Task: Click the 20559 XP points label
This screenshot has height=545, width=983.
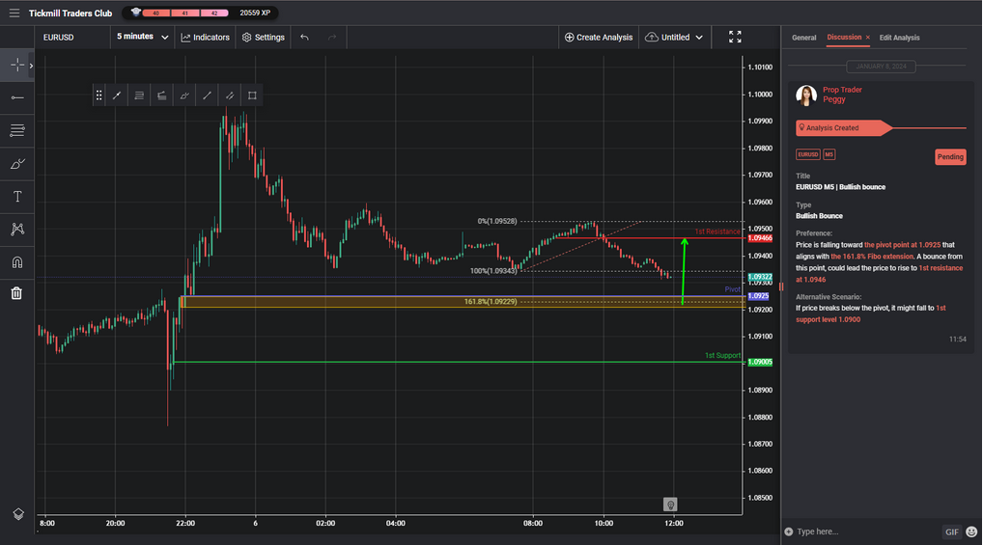Action: 255,13
